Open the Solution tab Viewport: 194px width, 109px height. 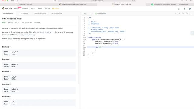coord(24,13)
